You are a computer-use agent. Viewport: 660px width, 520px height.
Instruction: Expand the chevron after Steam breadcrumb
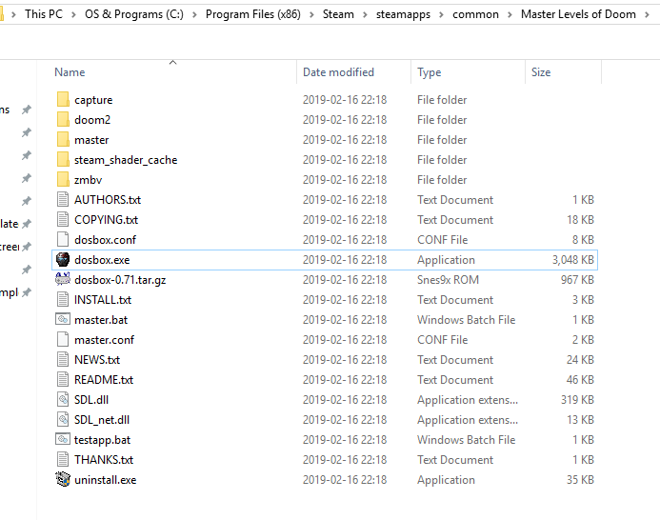click(365, 14)
